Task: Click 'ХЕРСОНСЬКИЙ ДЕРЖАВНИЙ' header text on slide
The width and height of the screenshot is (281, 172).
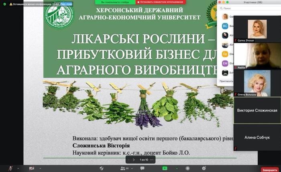Action: click(139, 10)
